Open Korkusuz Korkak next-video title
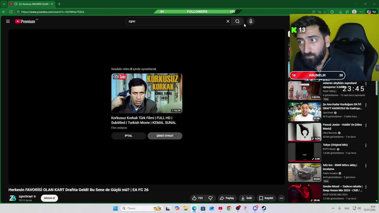379x213 pixels. pos(144,120)
